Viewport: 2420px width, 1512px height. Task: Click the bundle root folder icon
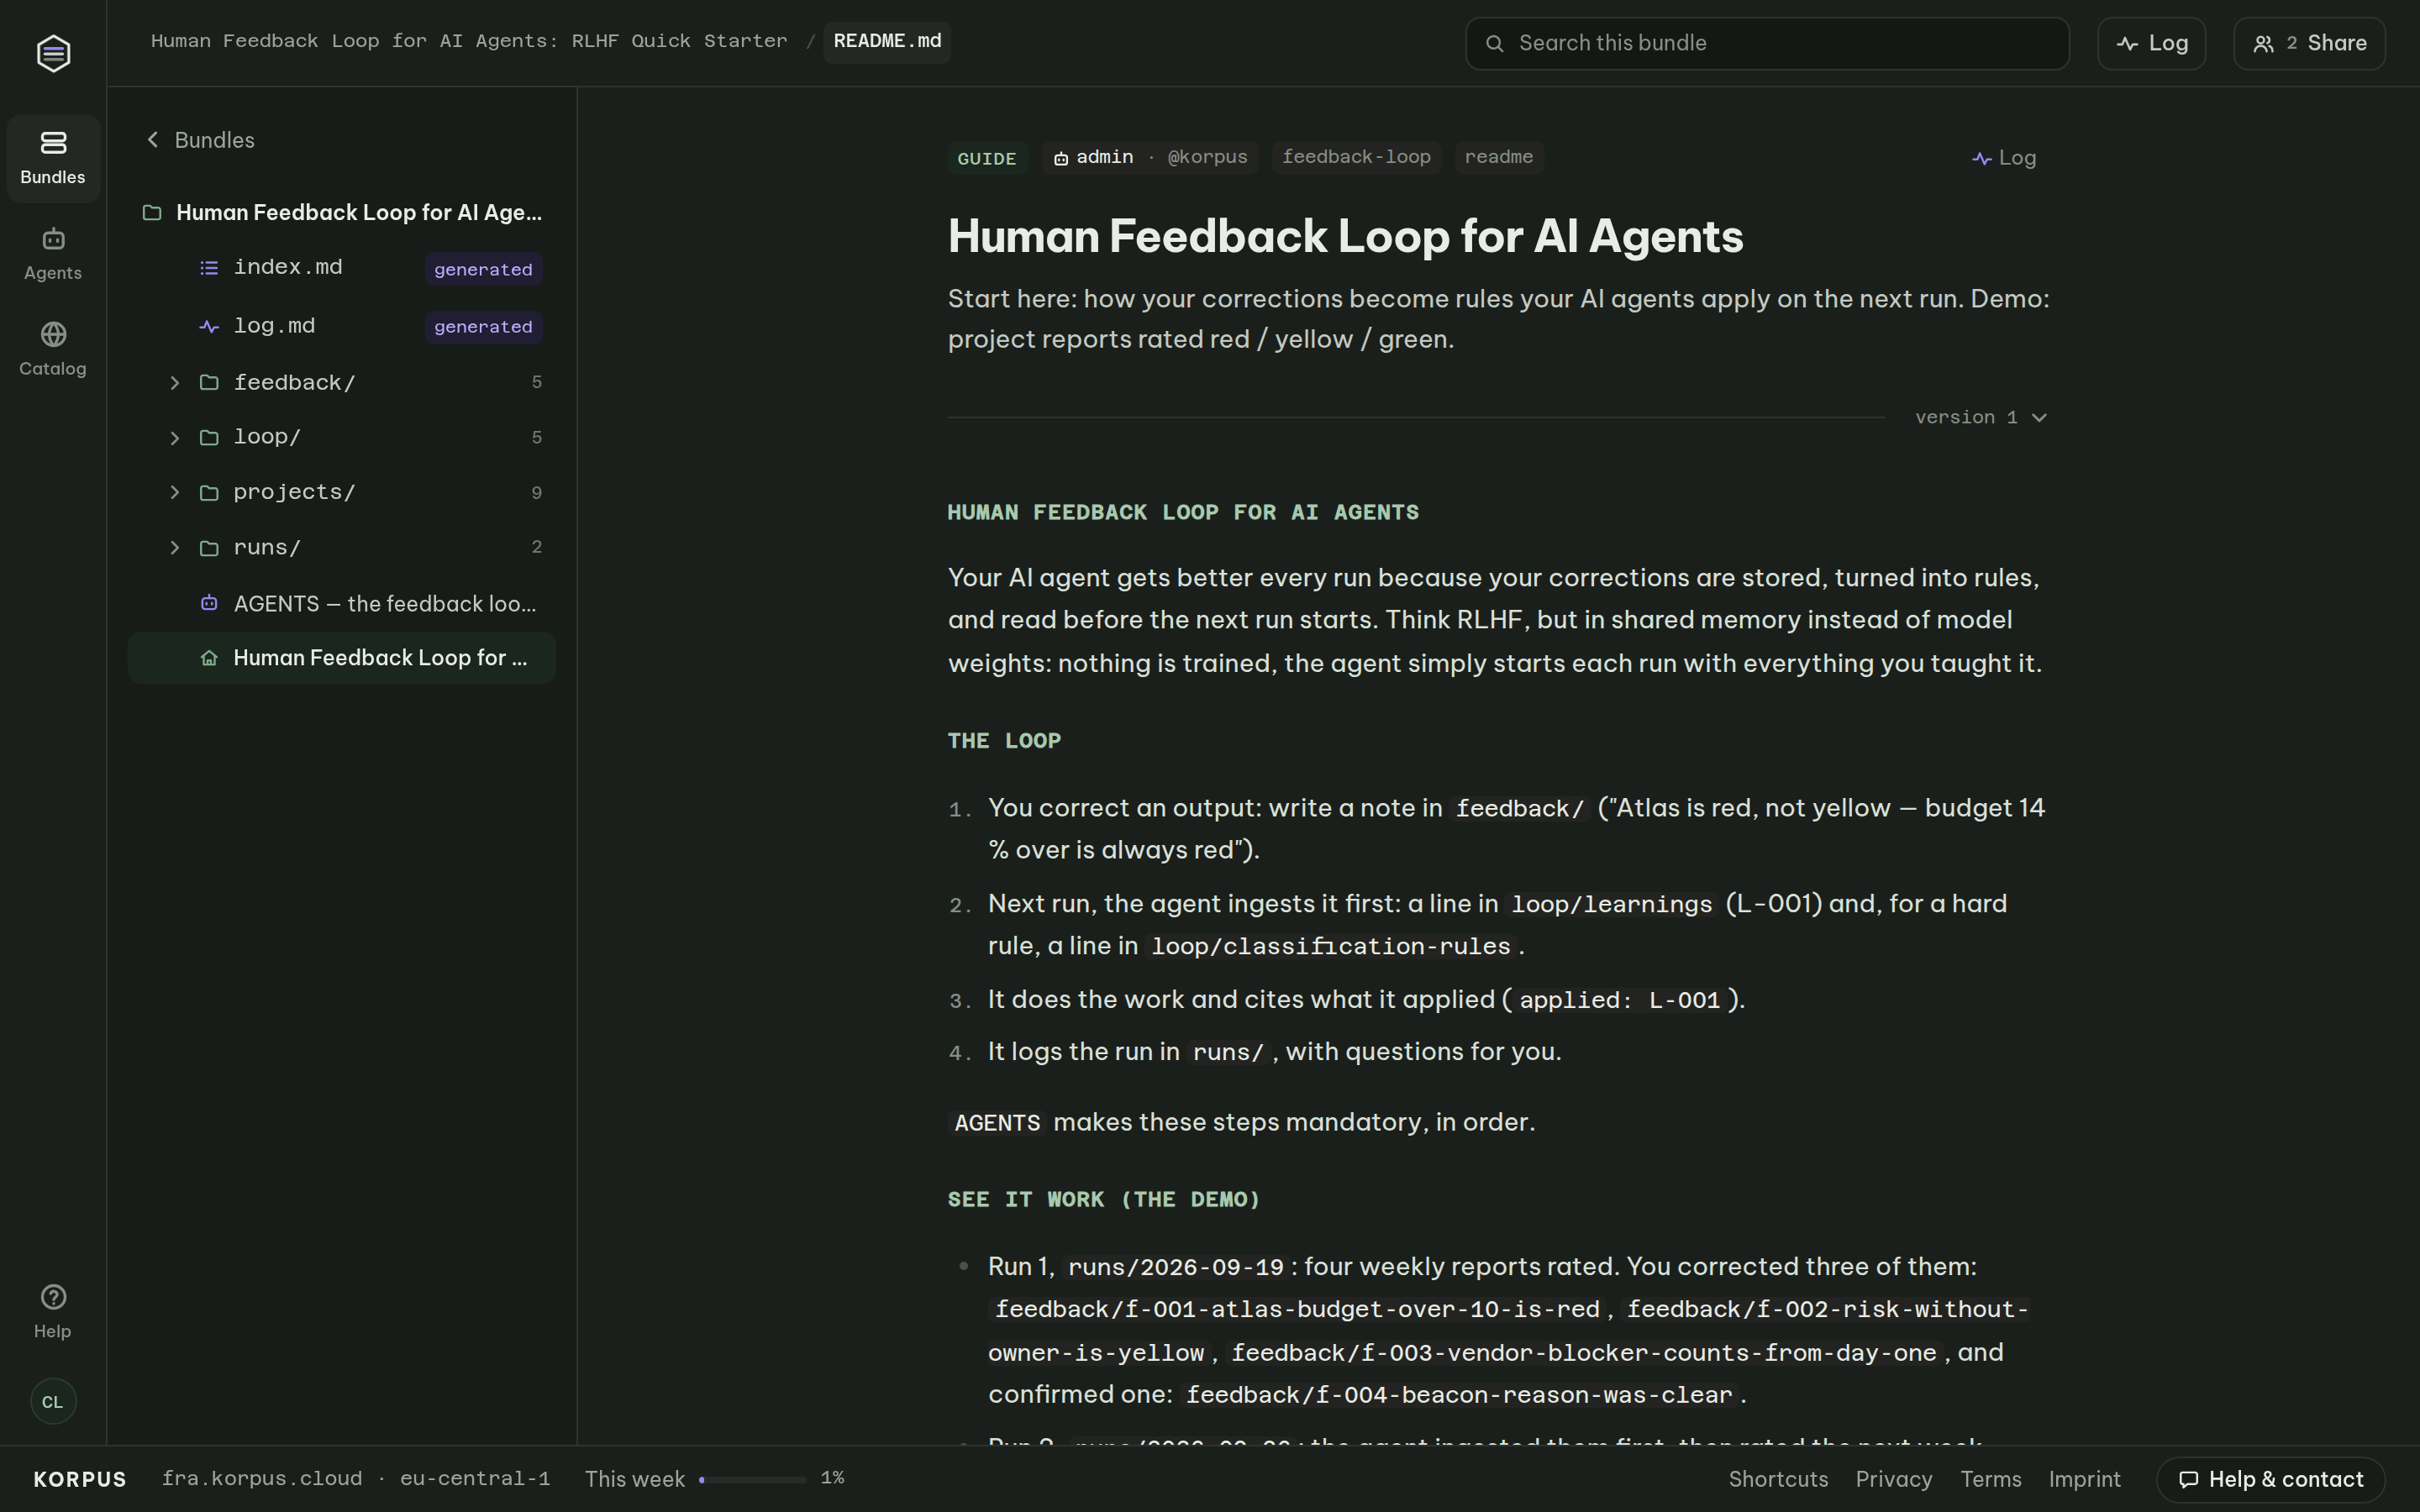coord(152,213)
